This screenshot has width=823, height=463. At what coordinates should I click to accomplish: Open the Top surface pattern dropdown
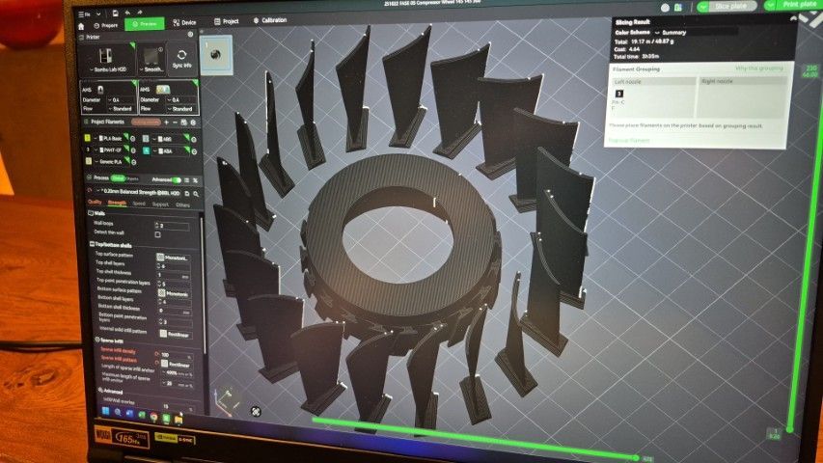pyautogui.click(x=175, y=259)
